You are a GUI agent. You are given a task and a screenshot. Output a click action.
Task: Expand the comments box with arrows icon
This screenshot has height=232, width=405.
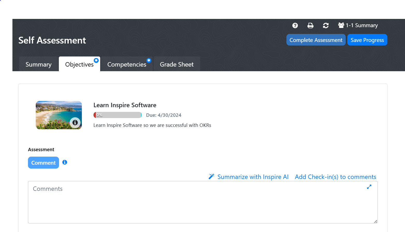[x=369, y=187]
